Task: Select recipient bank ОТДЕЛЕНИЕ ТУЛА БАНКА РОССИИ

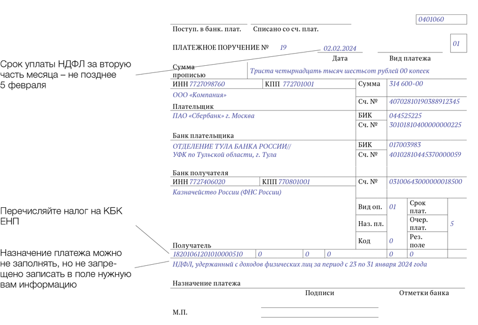Action: [231, 146]
